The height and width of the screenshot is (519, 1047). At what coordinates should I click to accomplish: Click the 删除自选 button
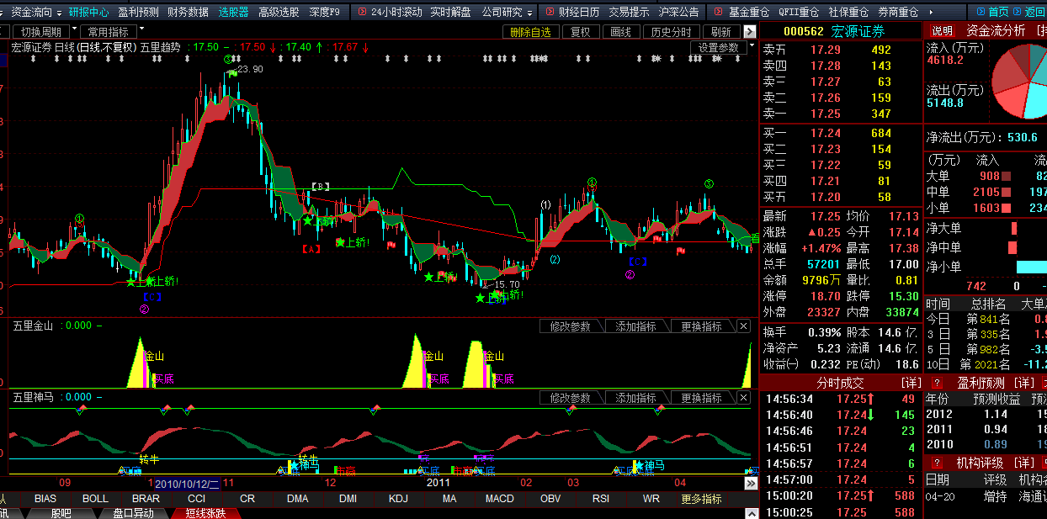(x=530, y=32)
